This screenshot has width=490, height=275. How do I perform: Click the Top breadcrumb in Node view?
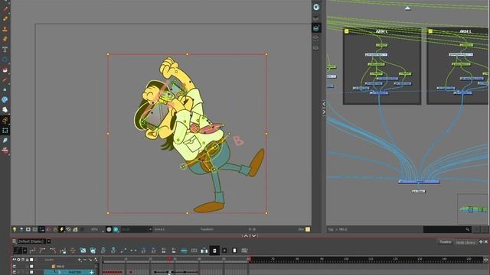pos(331,229)
